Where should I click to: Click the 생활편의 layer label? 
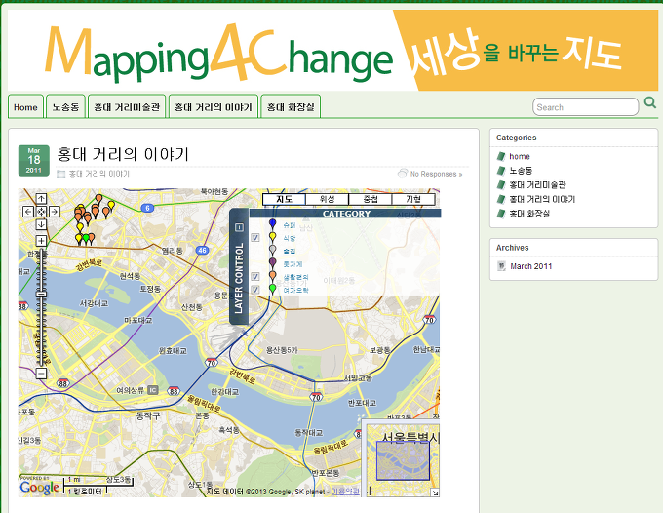[295, 277]
